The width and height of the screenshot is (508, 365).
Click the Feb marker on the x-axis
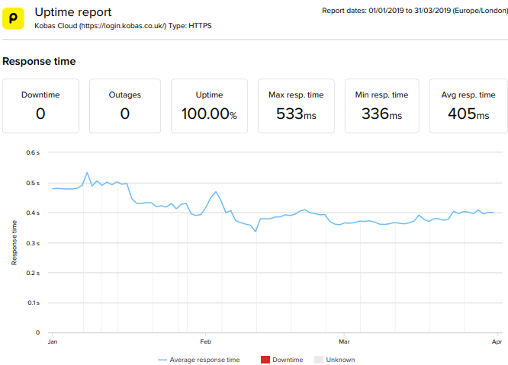click(x=204, y=342)
